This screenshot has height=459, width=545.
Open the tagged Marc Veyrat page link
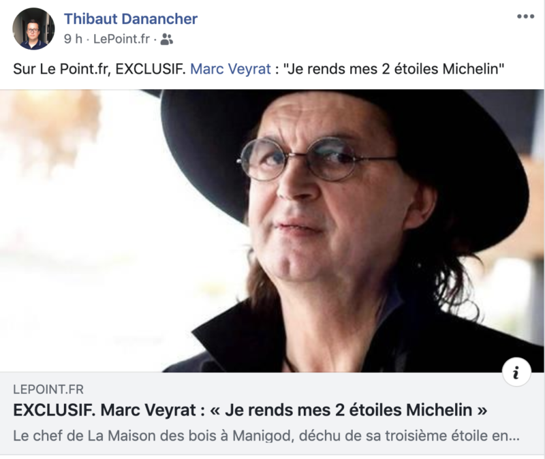pyautogui.click(x=230, y=69)
